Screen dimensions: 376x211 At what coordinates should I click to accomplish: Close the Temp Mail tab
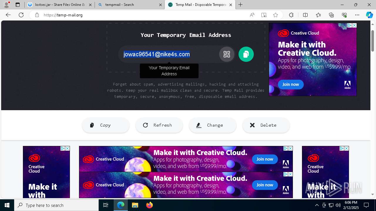click(231, 5)
